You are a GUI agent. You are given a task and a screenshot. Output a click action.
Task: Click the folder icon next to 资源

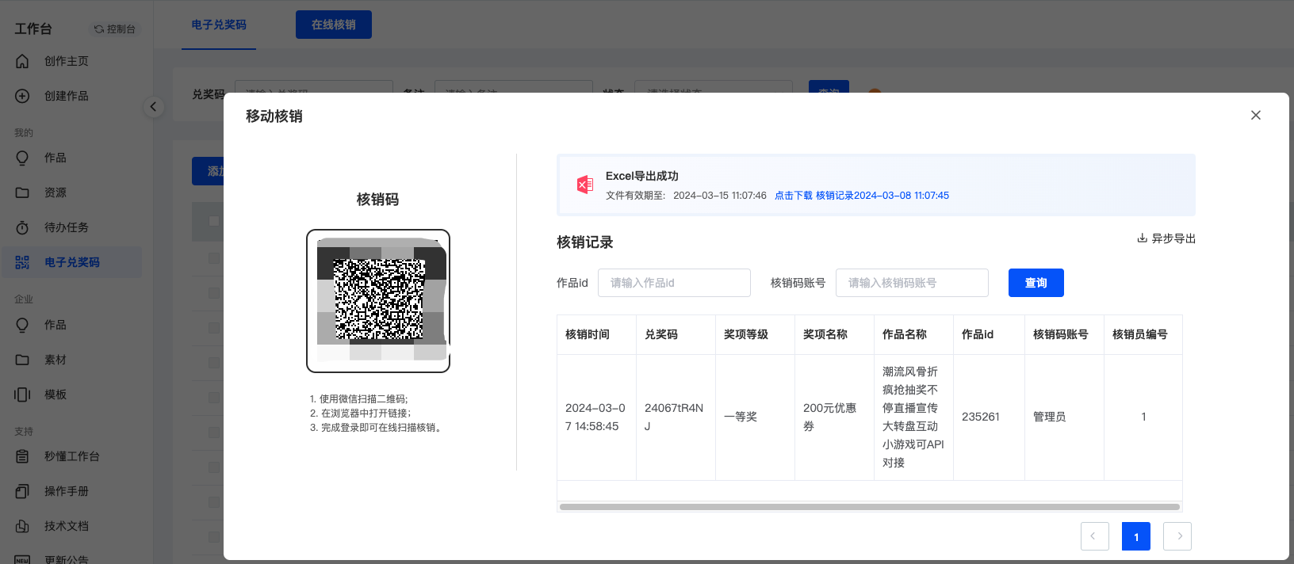click(x=22, y=192)
